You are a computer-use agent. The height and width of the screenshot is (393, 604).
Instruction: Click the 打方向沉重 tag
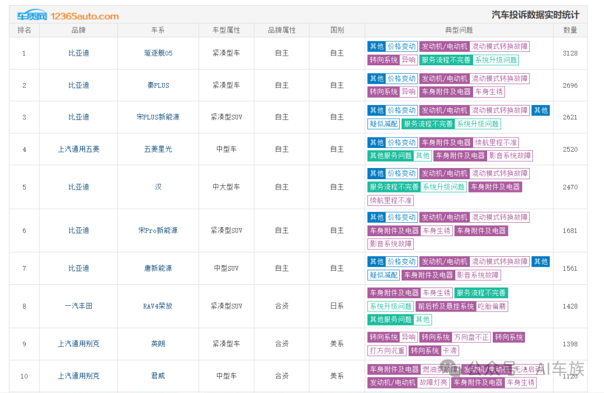[x=387, y=351]
